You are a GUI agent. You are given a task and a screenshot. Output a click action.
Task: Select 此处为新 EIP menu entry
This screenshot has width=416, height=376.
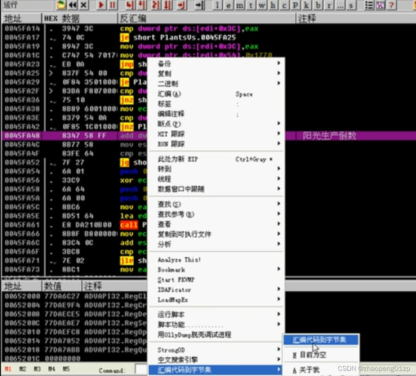pos(216,159)
